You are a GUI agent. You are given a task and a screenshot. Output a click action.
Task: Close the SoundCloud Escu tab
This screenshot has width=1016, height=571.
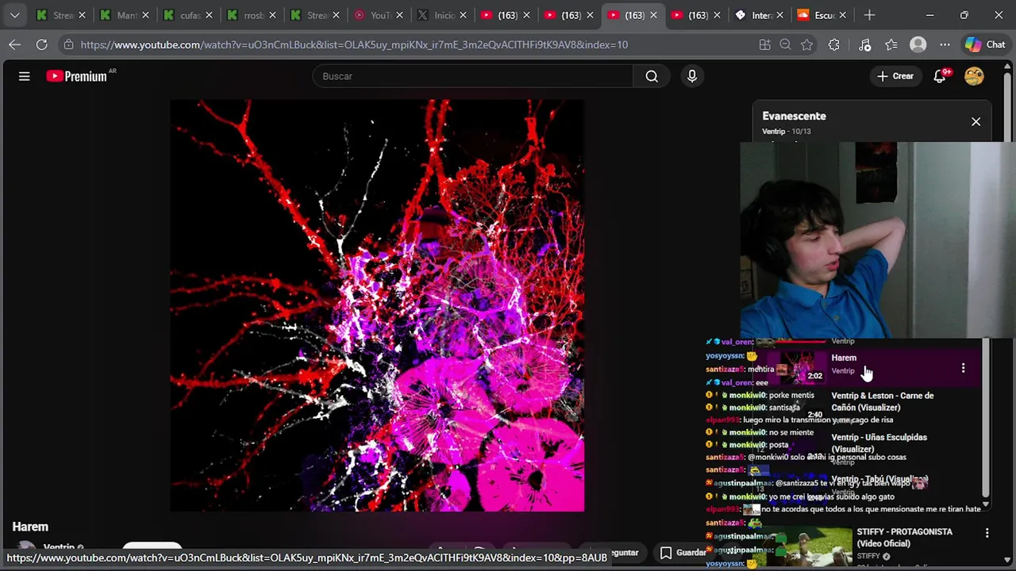tap(843, 15)
